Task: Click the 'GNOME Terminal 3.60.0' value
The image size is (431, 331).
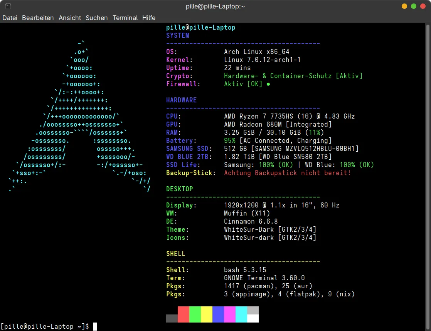Action: (264, 278)
